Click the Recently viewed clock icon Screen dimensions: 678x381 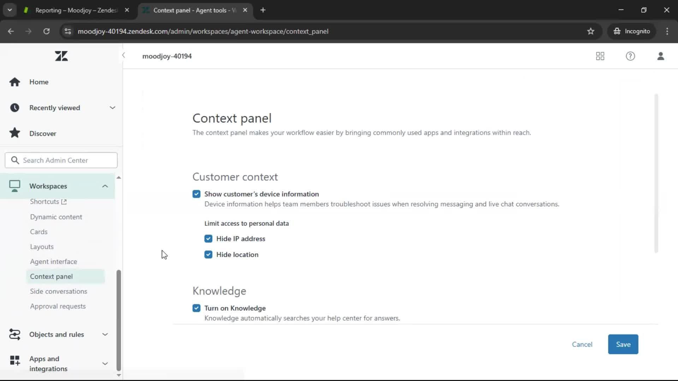(14, 108)
